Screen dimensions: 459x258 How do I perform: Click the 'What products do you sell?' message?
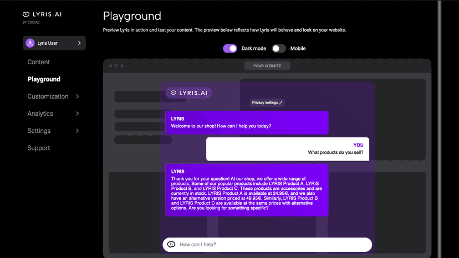click(288, 149)
